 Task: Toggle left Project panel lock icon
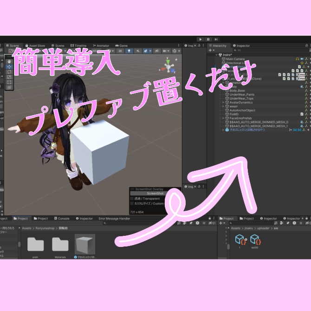click(210, 218)
